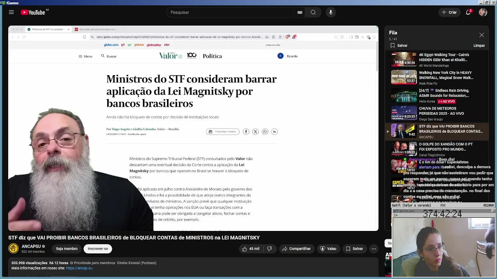Play Endless Rain Driving live stream
Image resolution: width=497 pixels, height=279 pixels.
(x=437, y=96)
